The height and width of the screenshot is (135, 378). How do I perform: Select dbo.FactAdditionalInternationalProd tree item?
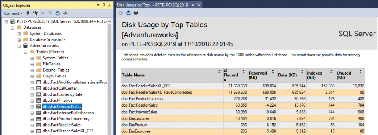click(75, 82)
